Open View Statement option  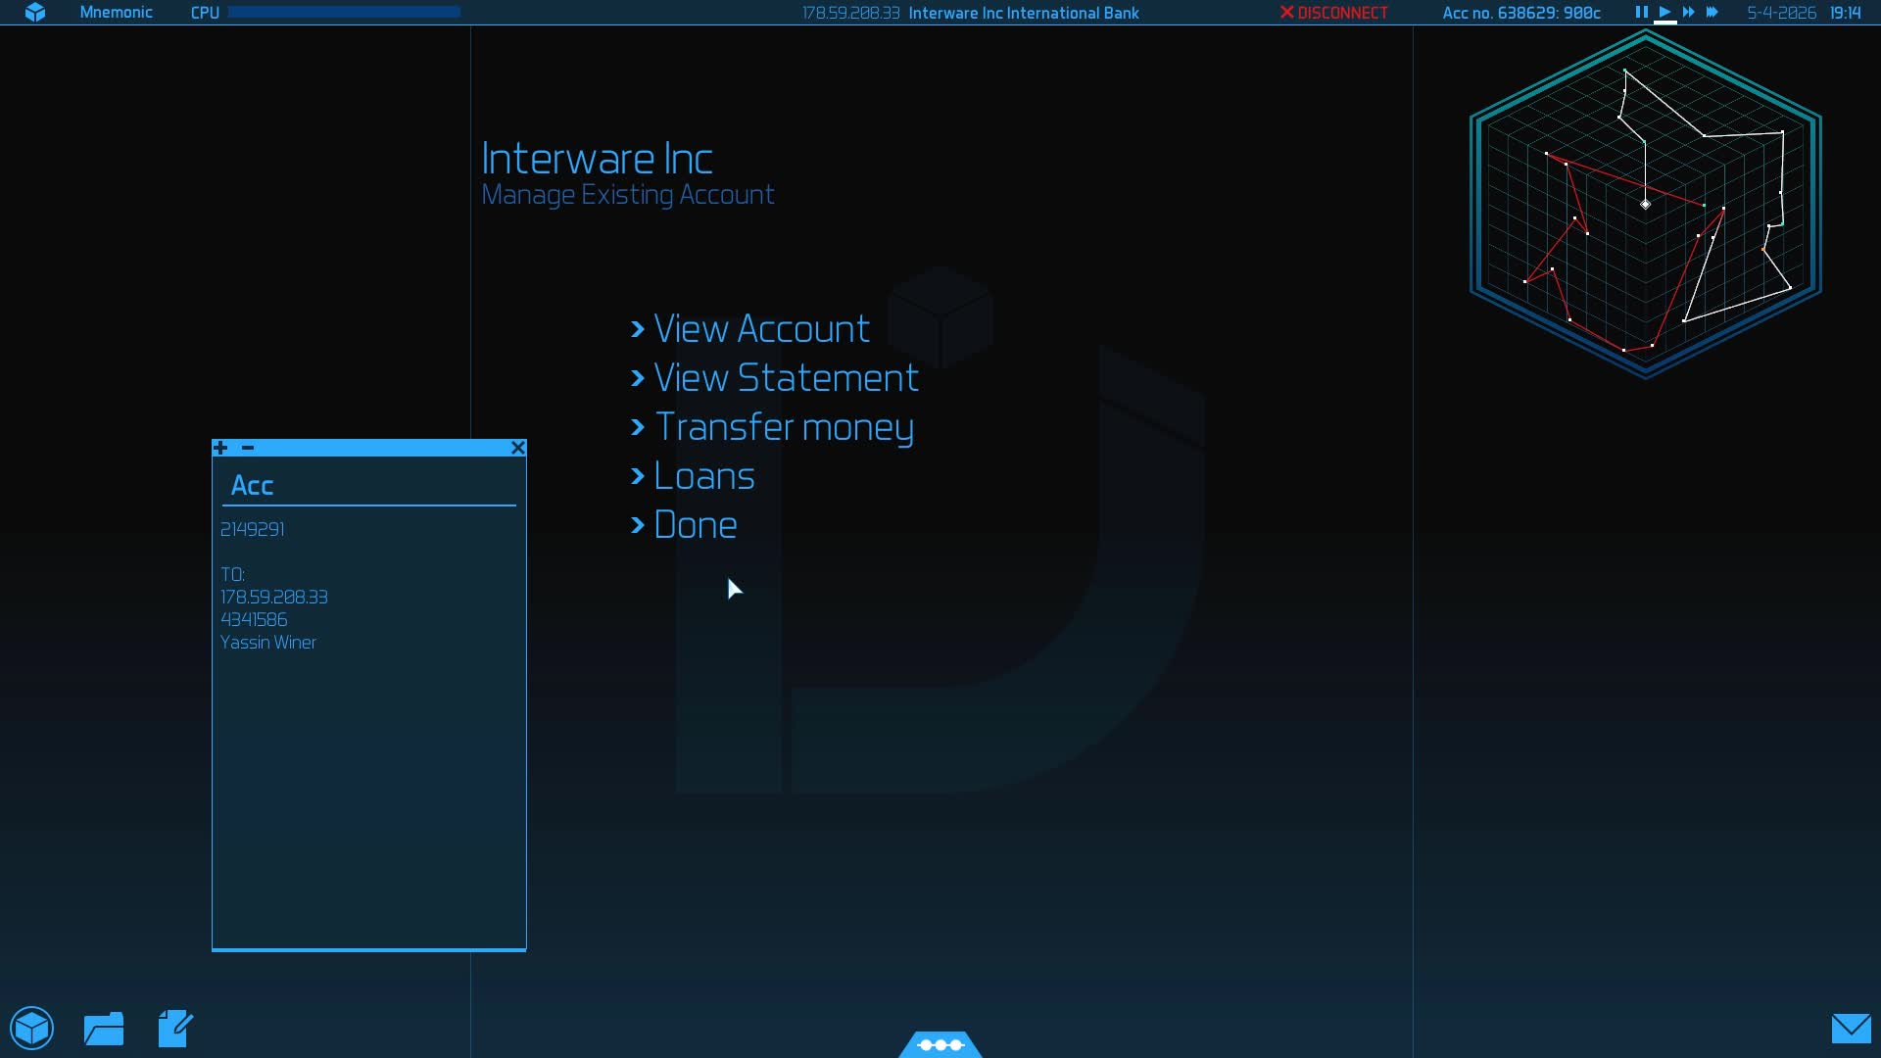tap(785, 378)
